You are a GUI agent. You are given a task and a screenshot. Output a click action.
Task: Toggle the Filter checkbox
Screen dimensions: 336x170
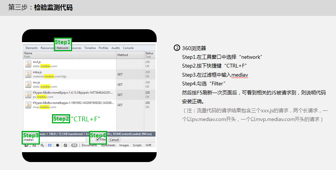(98, 140)
